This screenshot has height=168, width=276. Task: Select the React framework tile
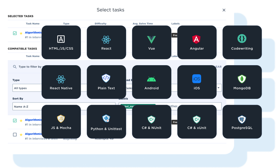(x=106, y=42)
